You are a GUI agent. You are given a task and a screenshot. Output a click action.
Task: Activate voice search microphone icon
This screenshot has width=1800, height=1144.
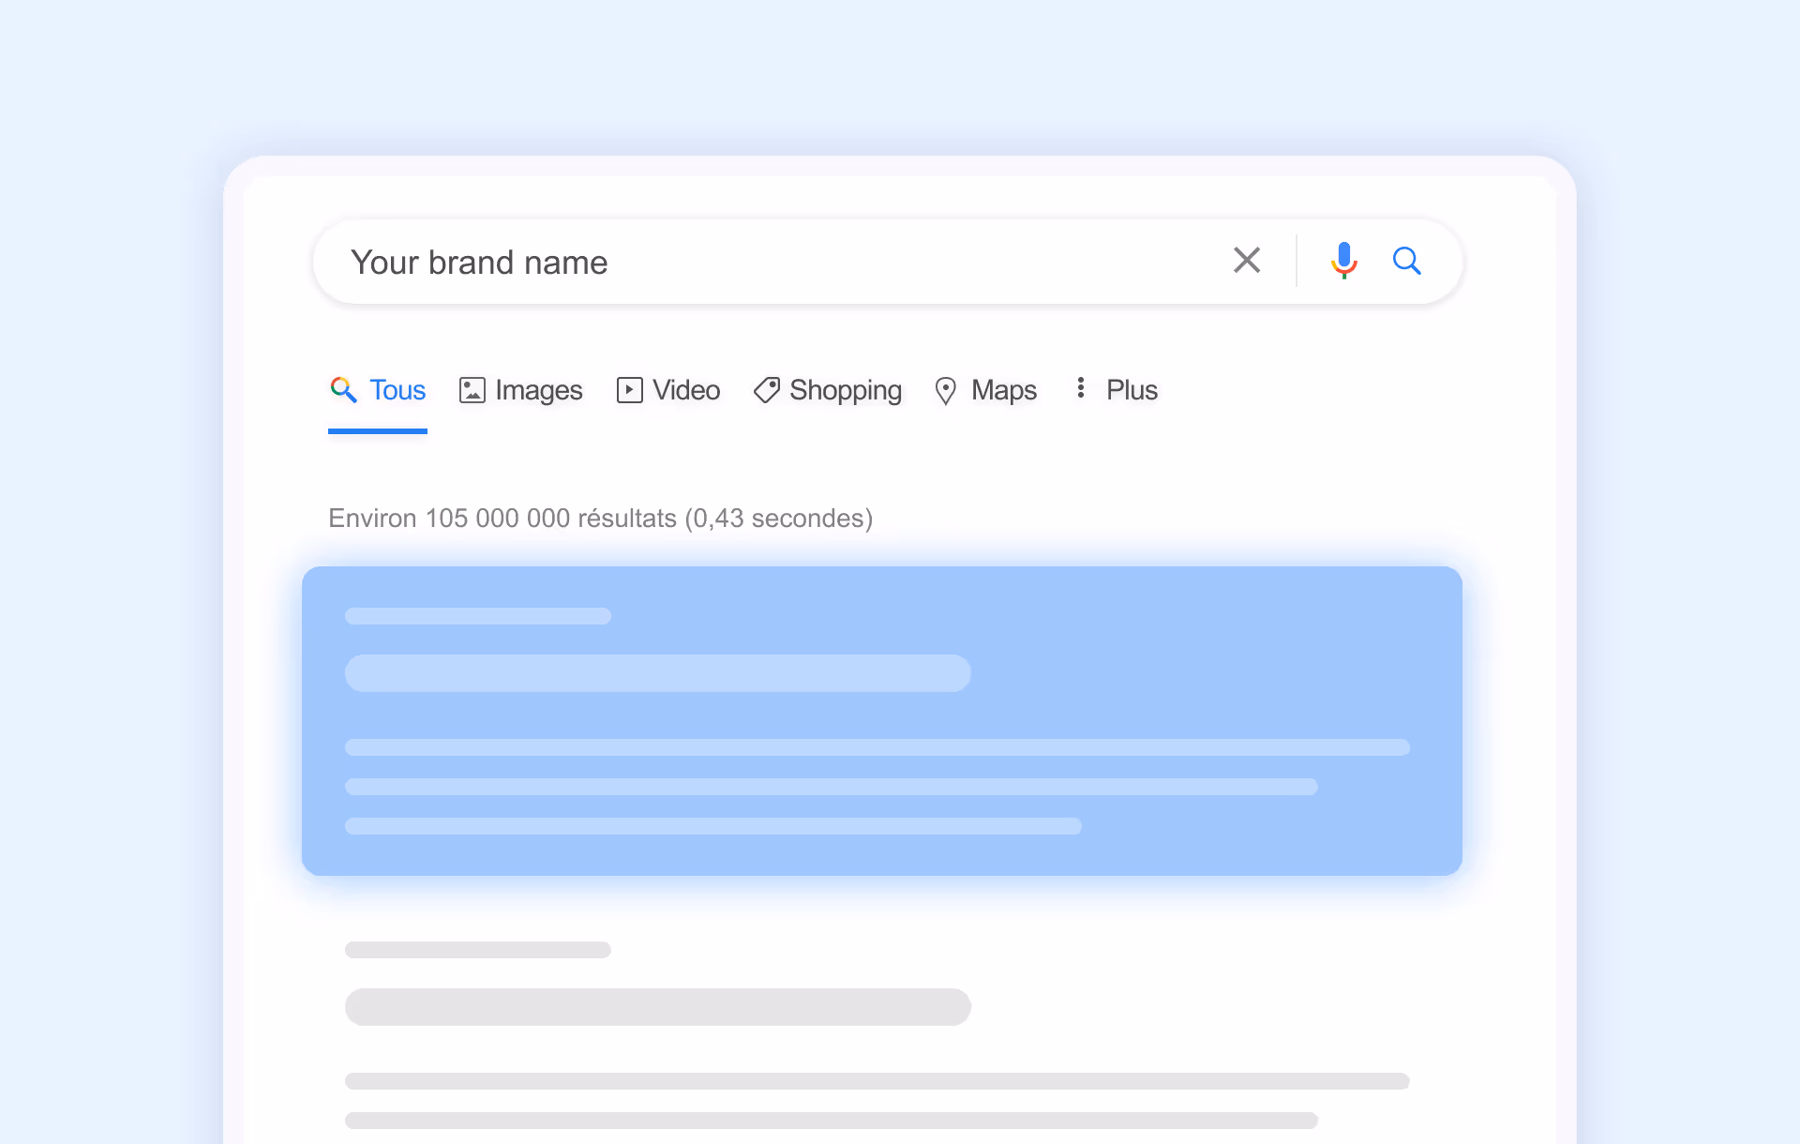click(1343, 260)
